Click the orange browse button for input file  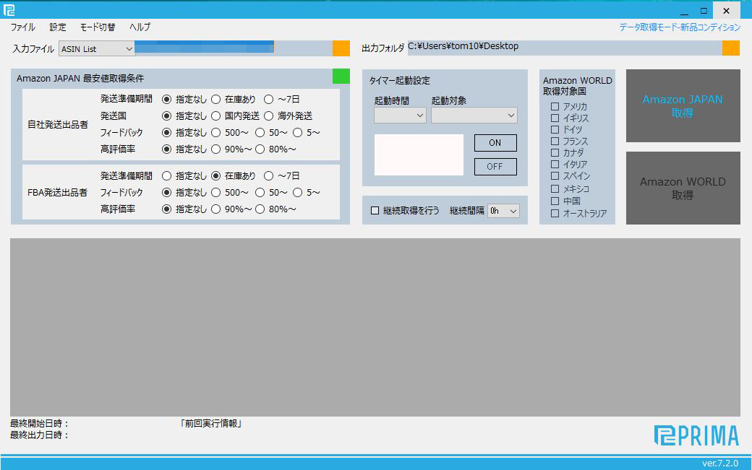pos(341,48)
